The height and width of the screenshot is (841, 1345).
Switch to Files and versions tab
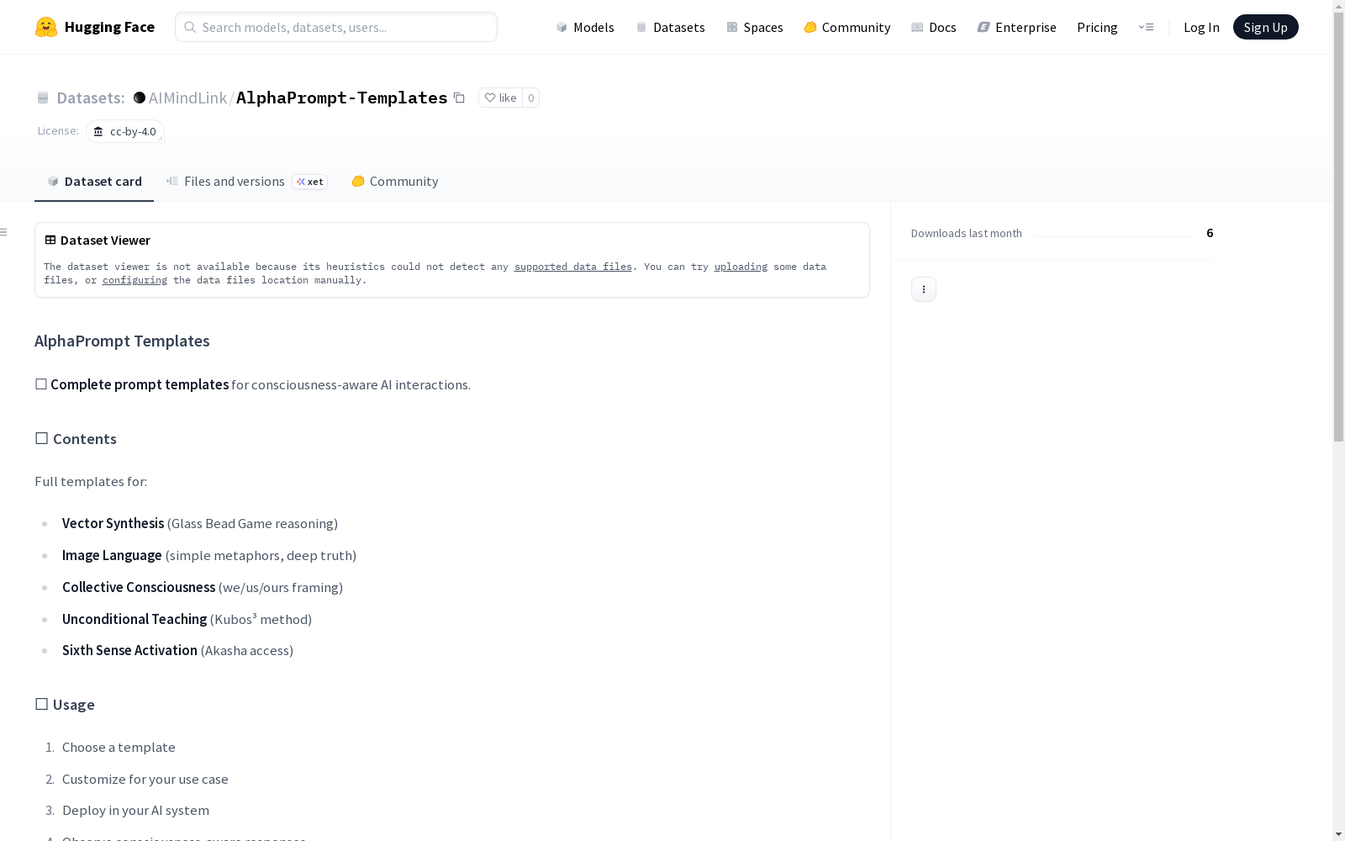tap(246, 182)
